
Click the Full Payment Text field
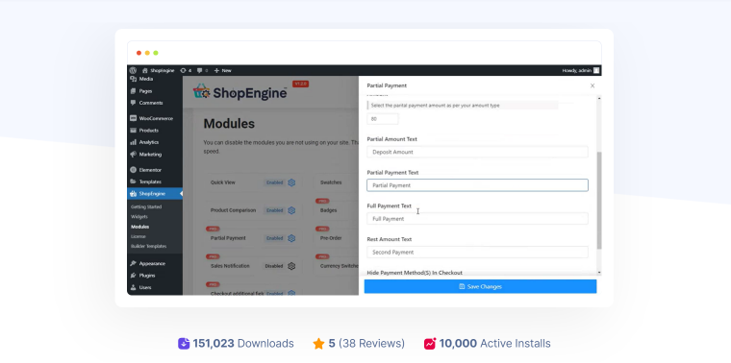[x=477, y=219]
